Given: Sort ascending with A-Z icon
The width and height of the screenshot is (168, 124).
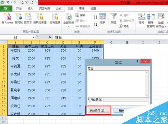Looking at the screenshot, I should click(95, 17).
